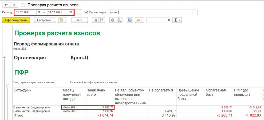Collapse the Организация group in report

[x=4, y=58]
